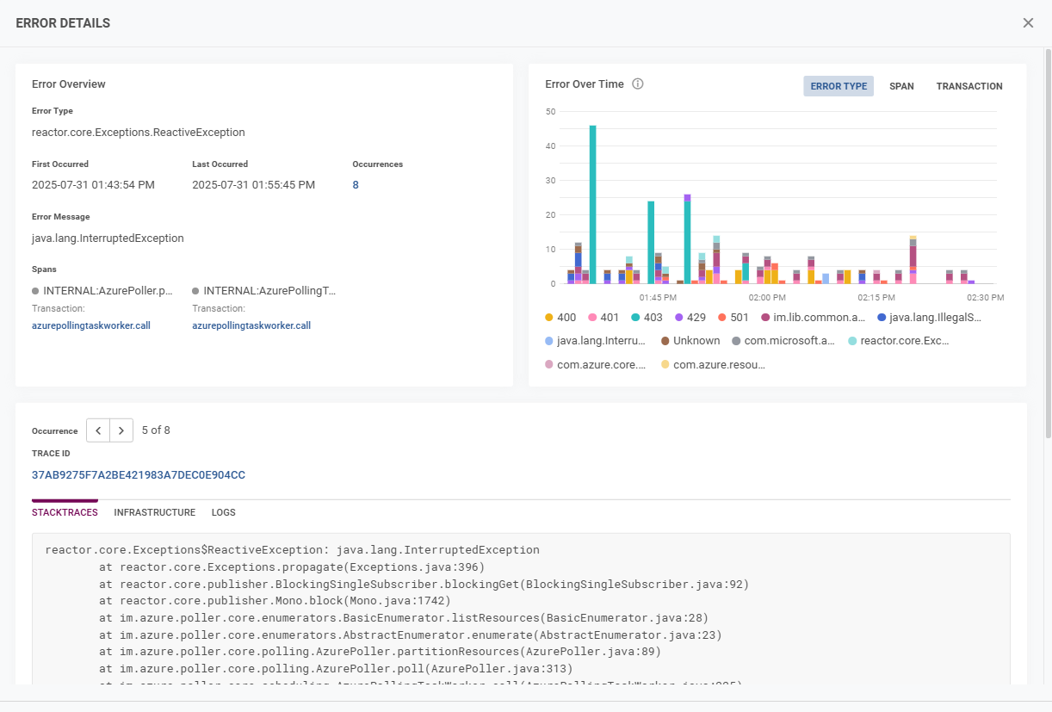Open the INFRASTRUCTURE tab
1052x712 pixels.
click(155, 512)
